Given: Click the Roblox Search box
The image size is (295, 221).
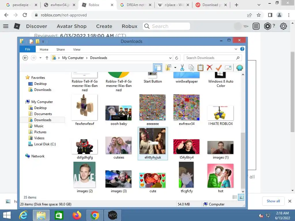Looking at the screenshot, I should pos(166,26).
